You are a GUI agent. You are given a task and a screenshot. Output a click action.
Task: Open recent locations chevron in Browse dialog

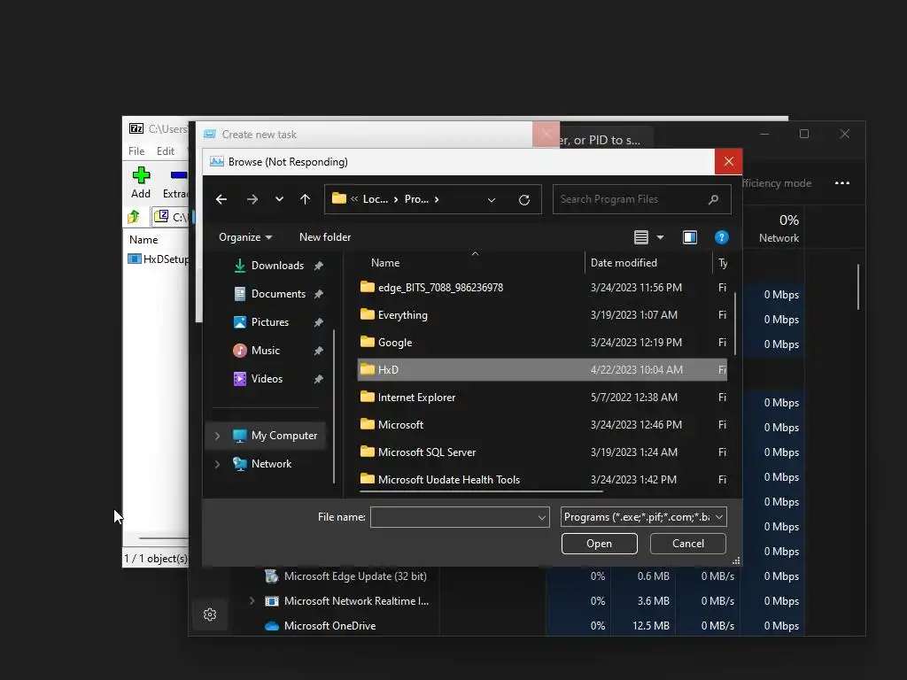tap(279, 199)
